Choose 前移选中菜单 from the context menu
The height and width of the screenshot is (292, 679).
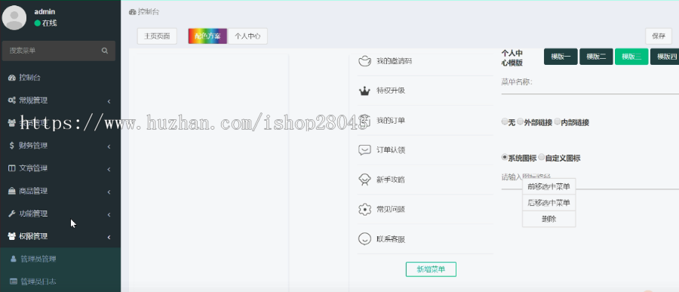548,186
